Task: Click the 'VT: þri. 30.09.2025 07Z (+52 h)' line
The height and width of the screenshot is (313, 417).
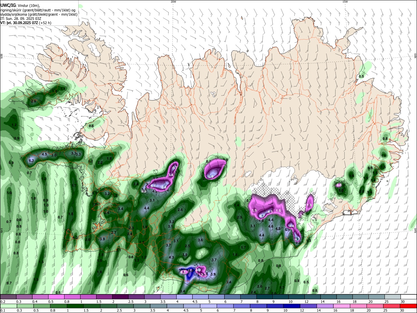Action: (26, 23)
